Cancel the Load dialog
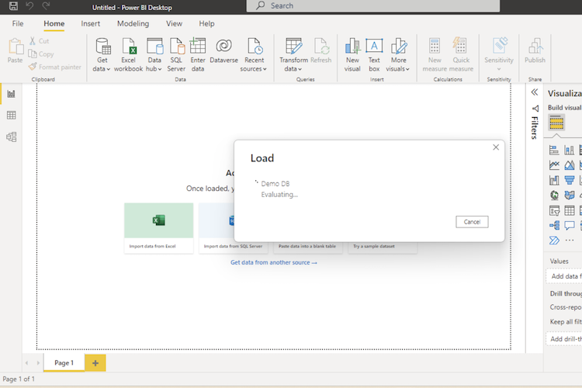Viewport: 582px width, 388px height. click(x=472, y=222)
